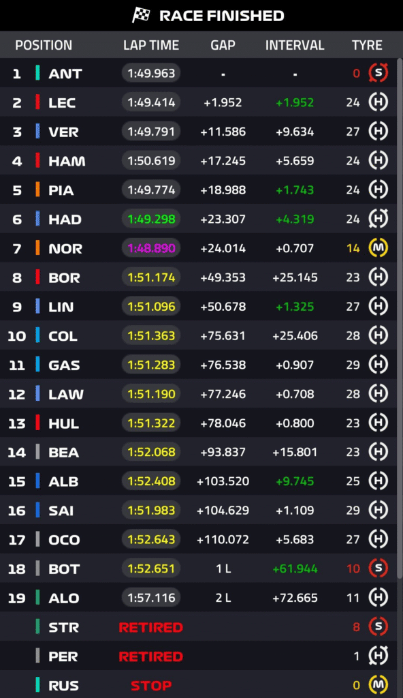Sort by the LAP TIME column header
This screenshot has height=698, width=403.
[151, 45]
